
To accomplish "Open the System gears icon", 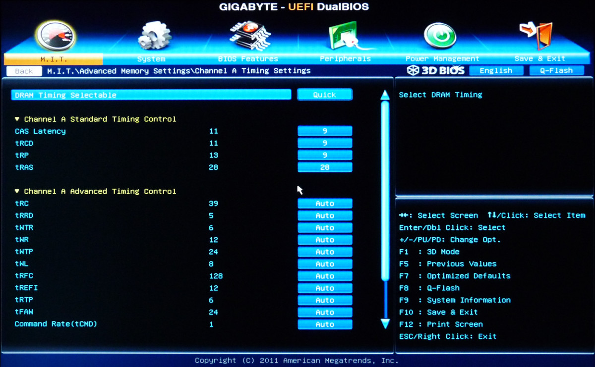I will click(x=154, y=35).
